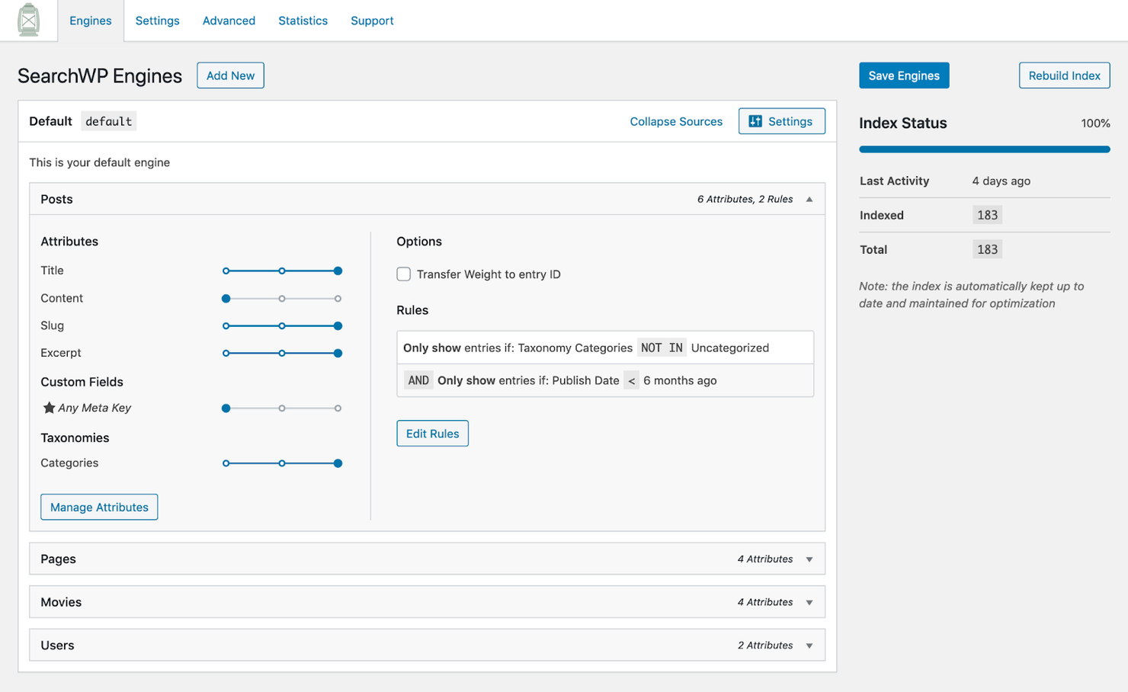This screenshot has height=692, width=1128.
Task: Click the 100% index status percentage
Action: click(x=1095, y=123)
